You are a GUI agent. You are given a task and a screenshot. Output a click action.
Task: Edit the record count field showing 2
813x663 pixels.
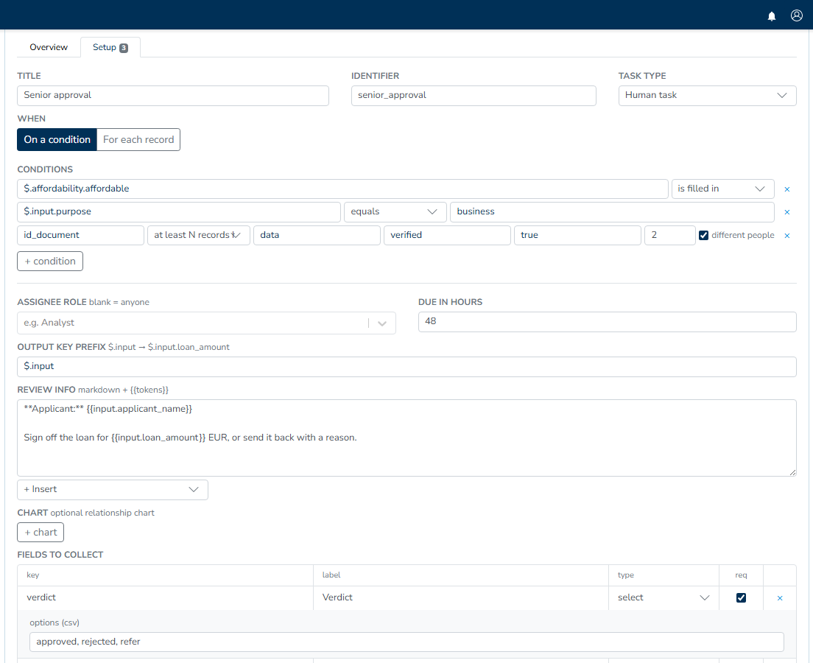click(x=670, y=235)
